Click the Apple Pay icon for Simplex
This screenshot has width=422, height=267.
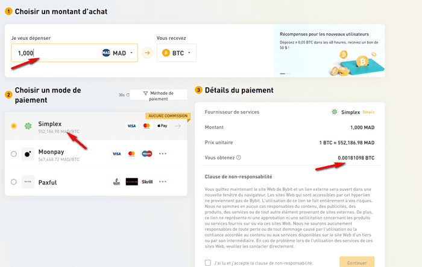162,126
